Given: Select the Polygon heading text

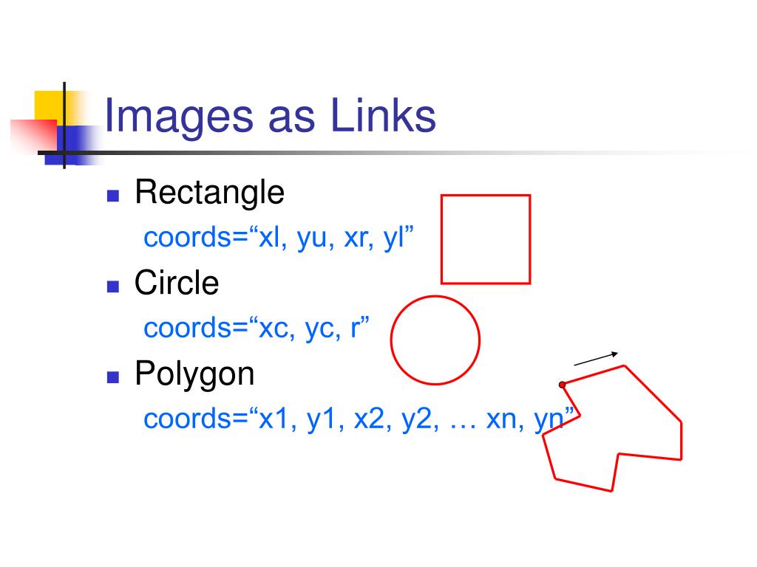Looking at the screenshot, I should (x=194, y=375).
